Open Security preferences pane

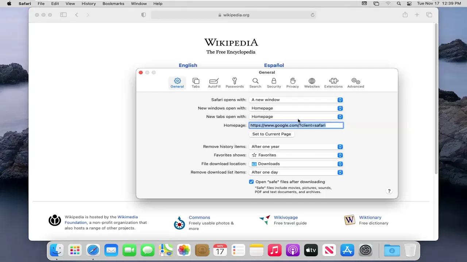(274, 83)
